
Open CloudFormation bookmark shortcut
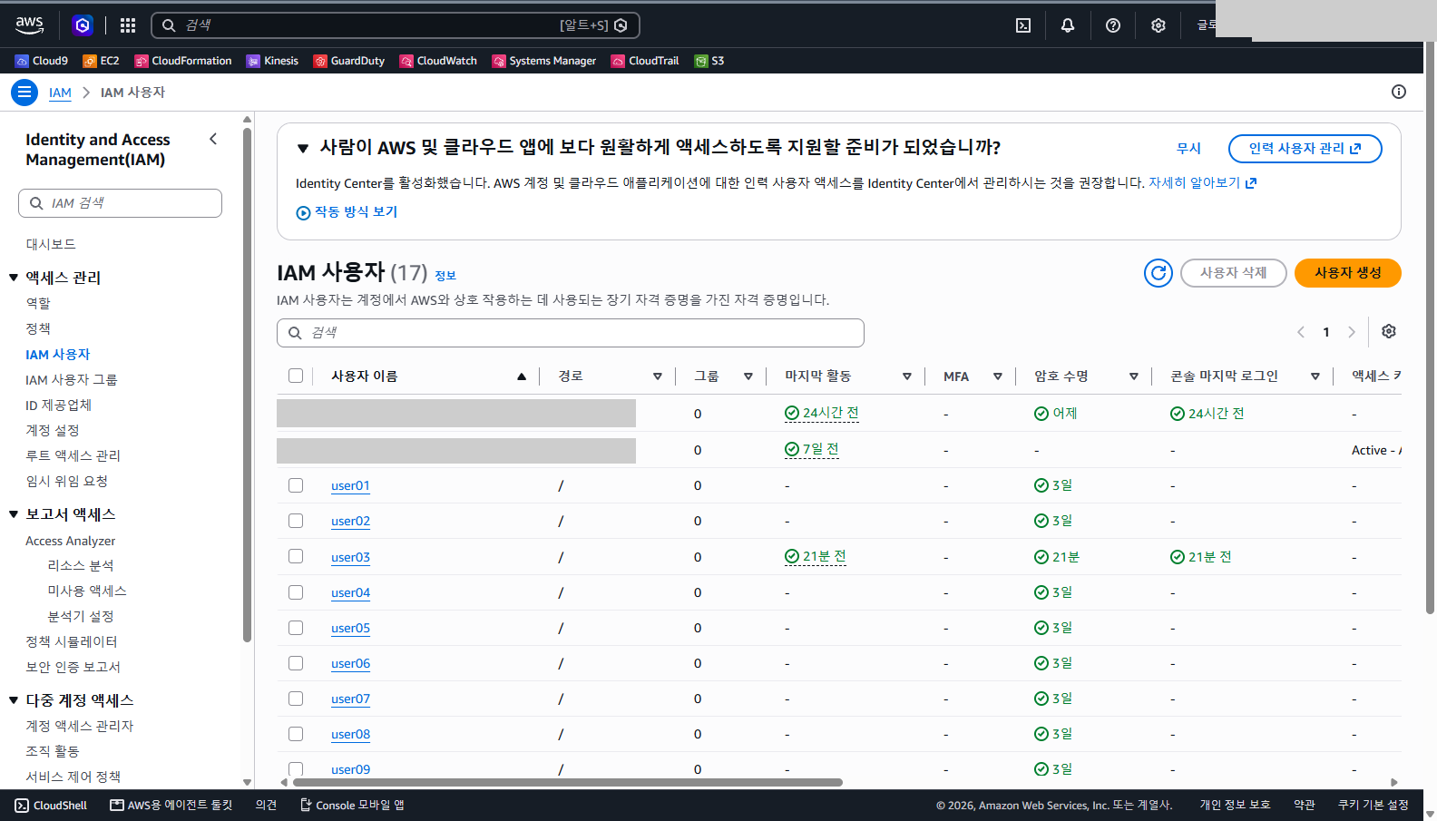[x=183, y=61]
